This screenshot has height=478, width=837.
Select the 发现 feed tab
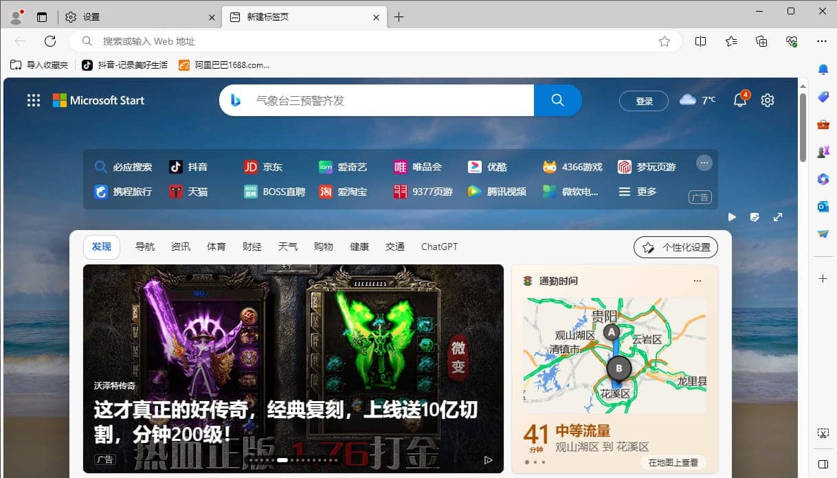point(102,247)
